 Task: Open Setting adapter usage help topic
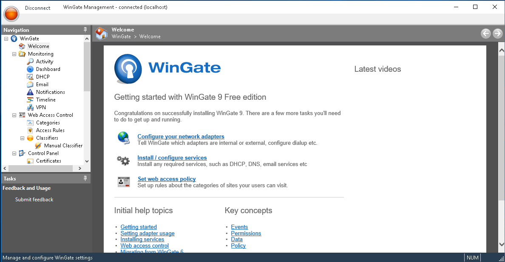coord(148,234)
